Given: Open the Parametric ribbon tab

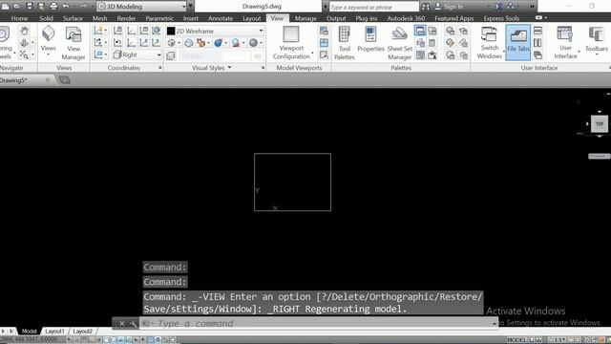Looking at the screenshot, I should point(159,18).
